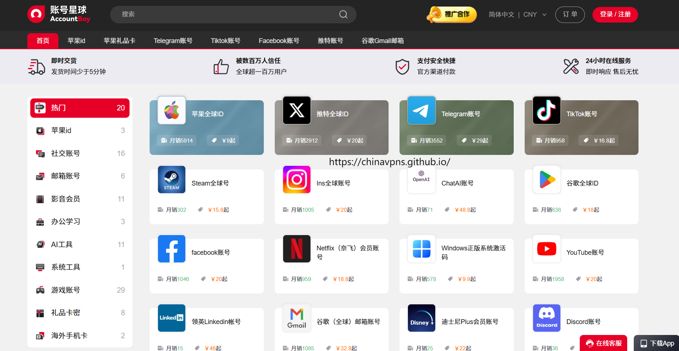Select AI工具 category in sidebar
The image size is (679, 351).
(80, 245)
